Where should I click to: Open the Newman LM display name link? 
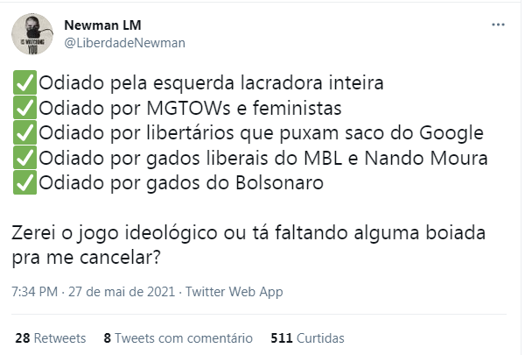[102, 25]
